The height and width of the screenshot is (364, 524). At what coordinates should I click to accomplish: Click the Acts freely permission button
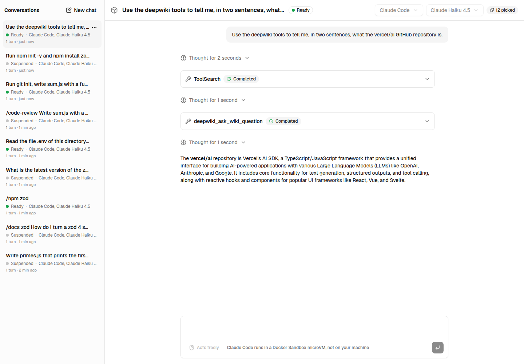pyautogui.click(x=204, y=348)
